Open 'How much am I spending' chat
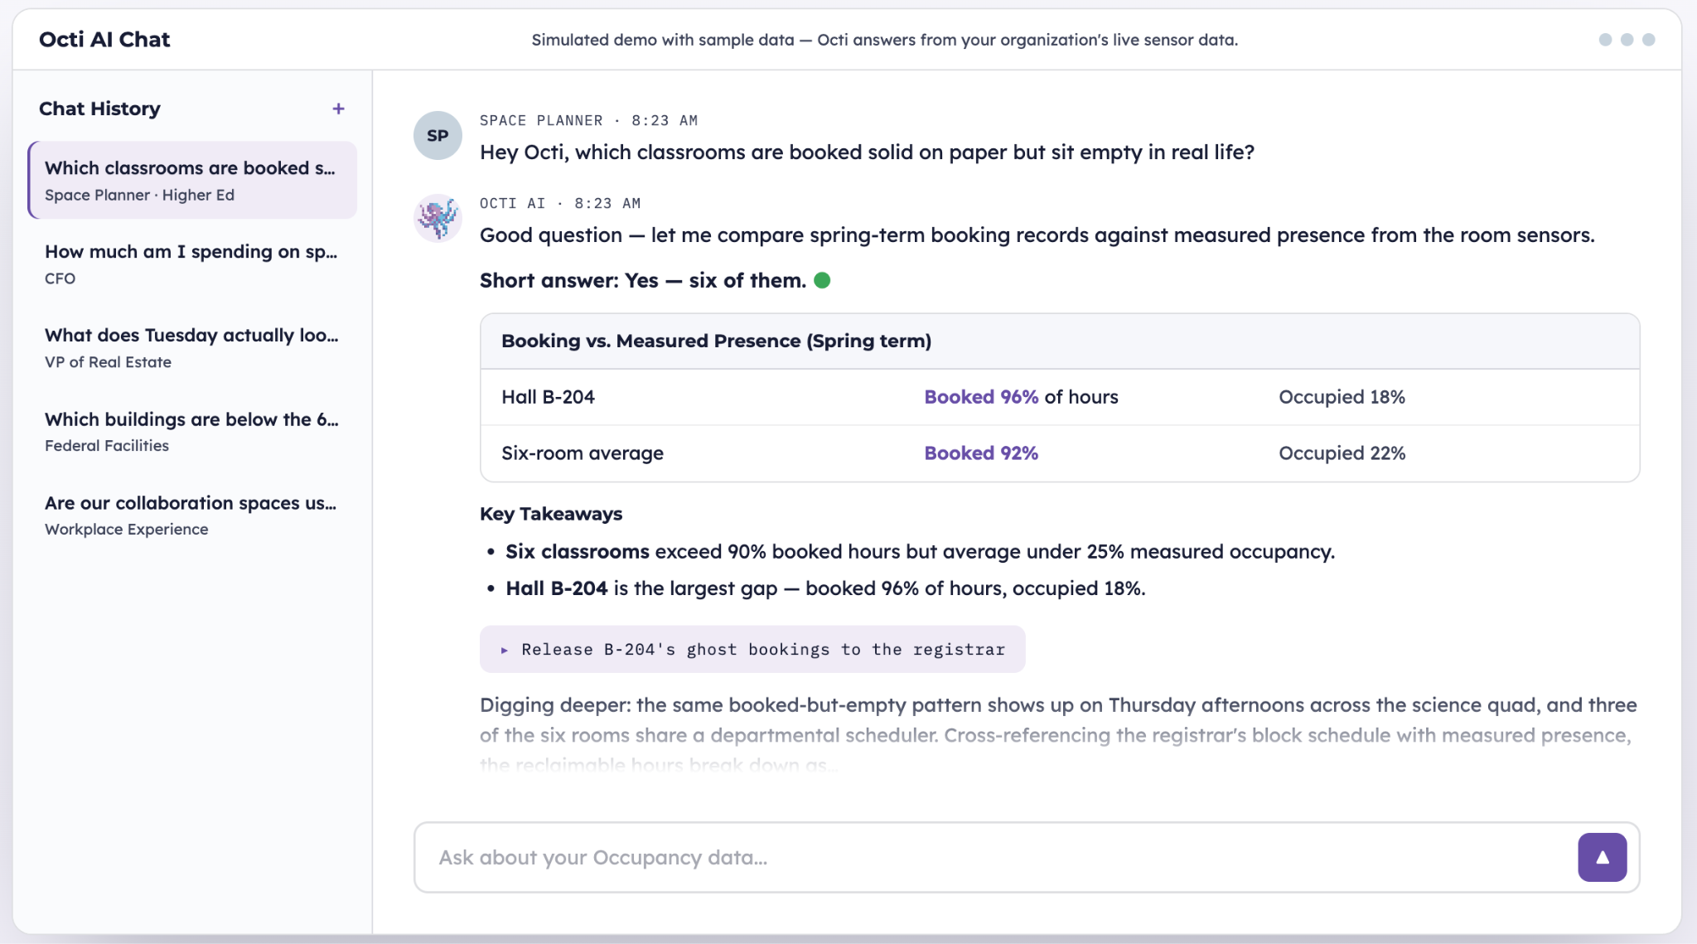 [193, 264]
